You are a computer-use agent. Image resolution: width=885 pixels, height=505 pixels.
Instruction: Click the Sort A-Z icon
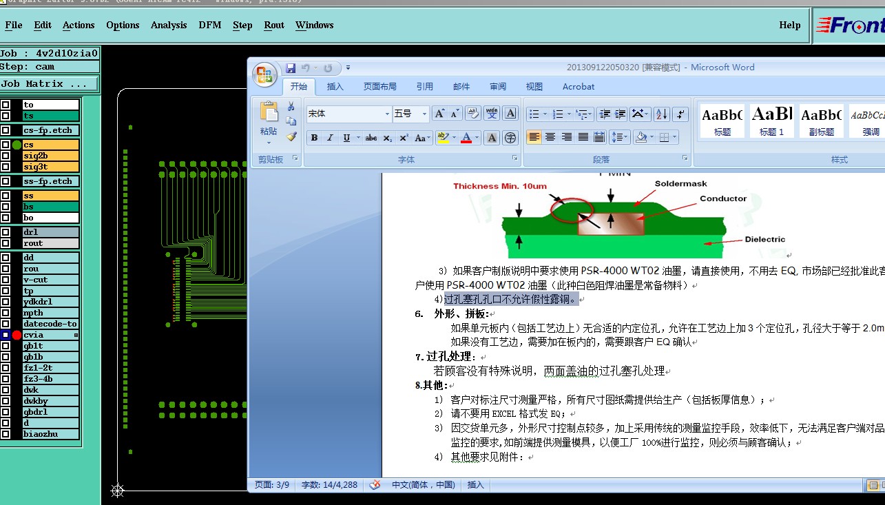point(661,114)
